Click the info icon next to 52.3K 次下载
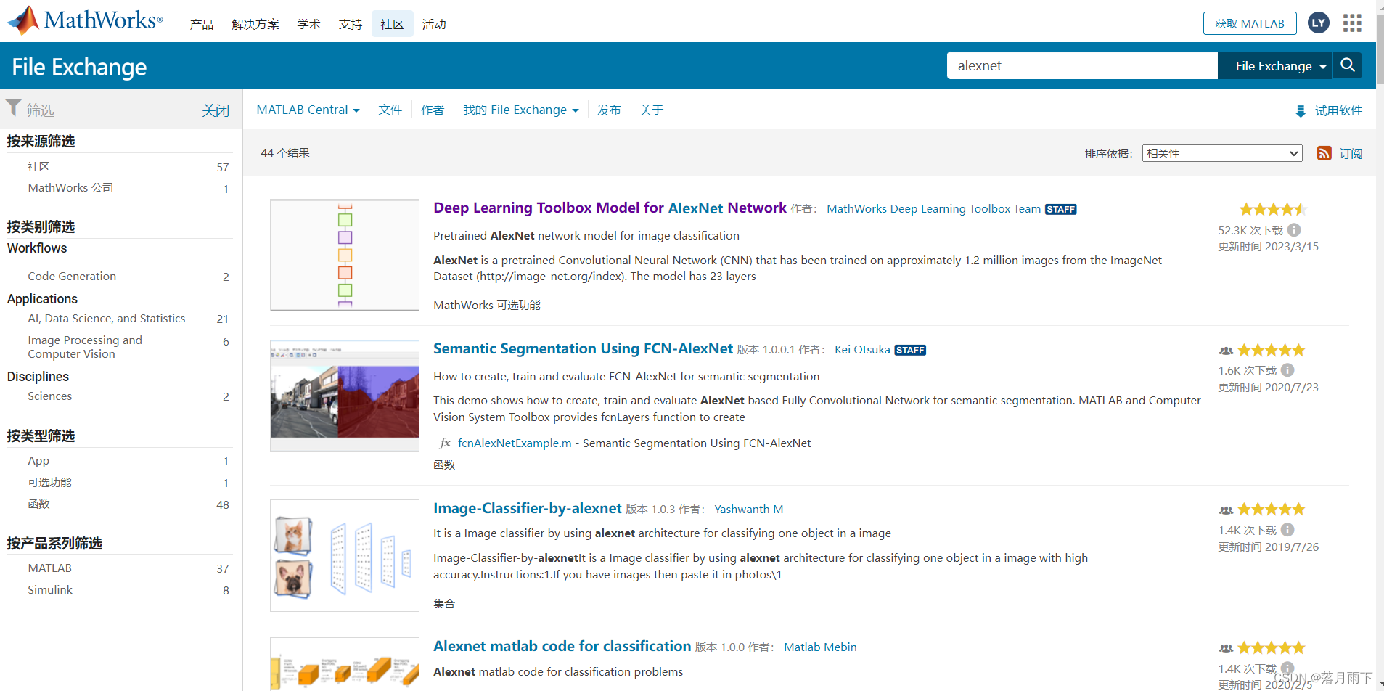 [x=1295, y=230]
